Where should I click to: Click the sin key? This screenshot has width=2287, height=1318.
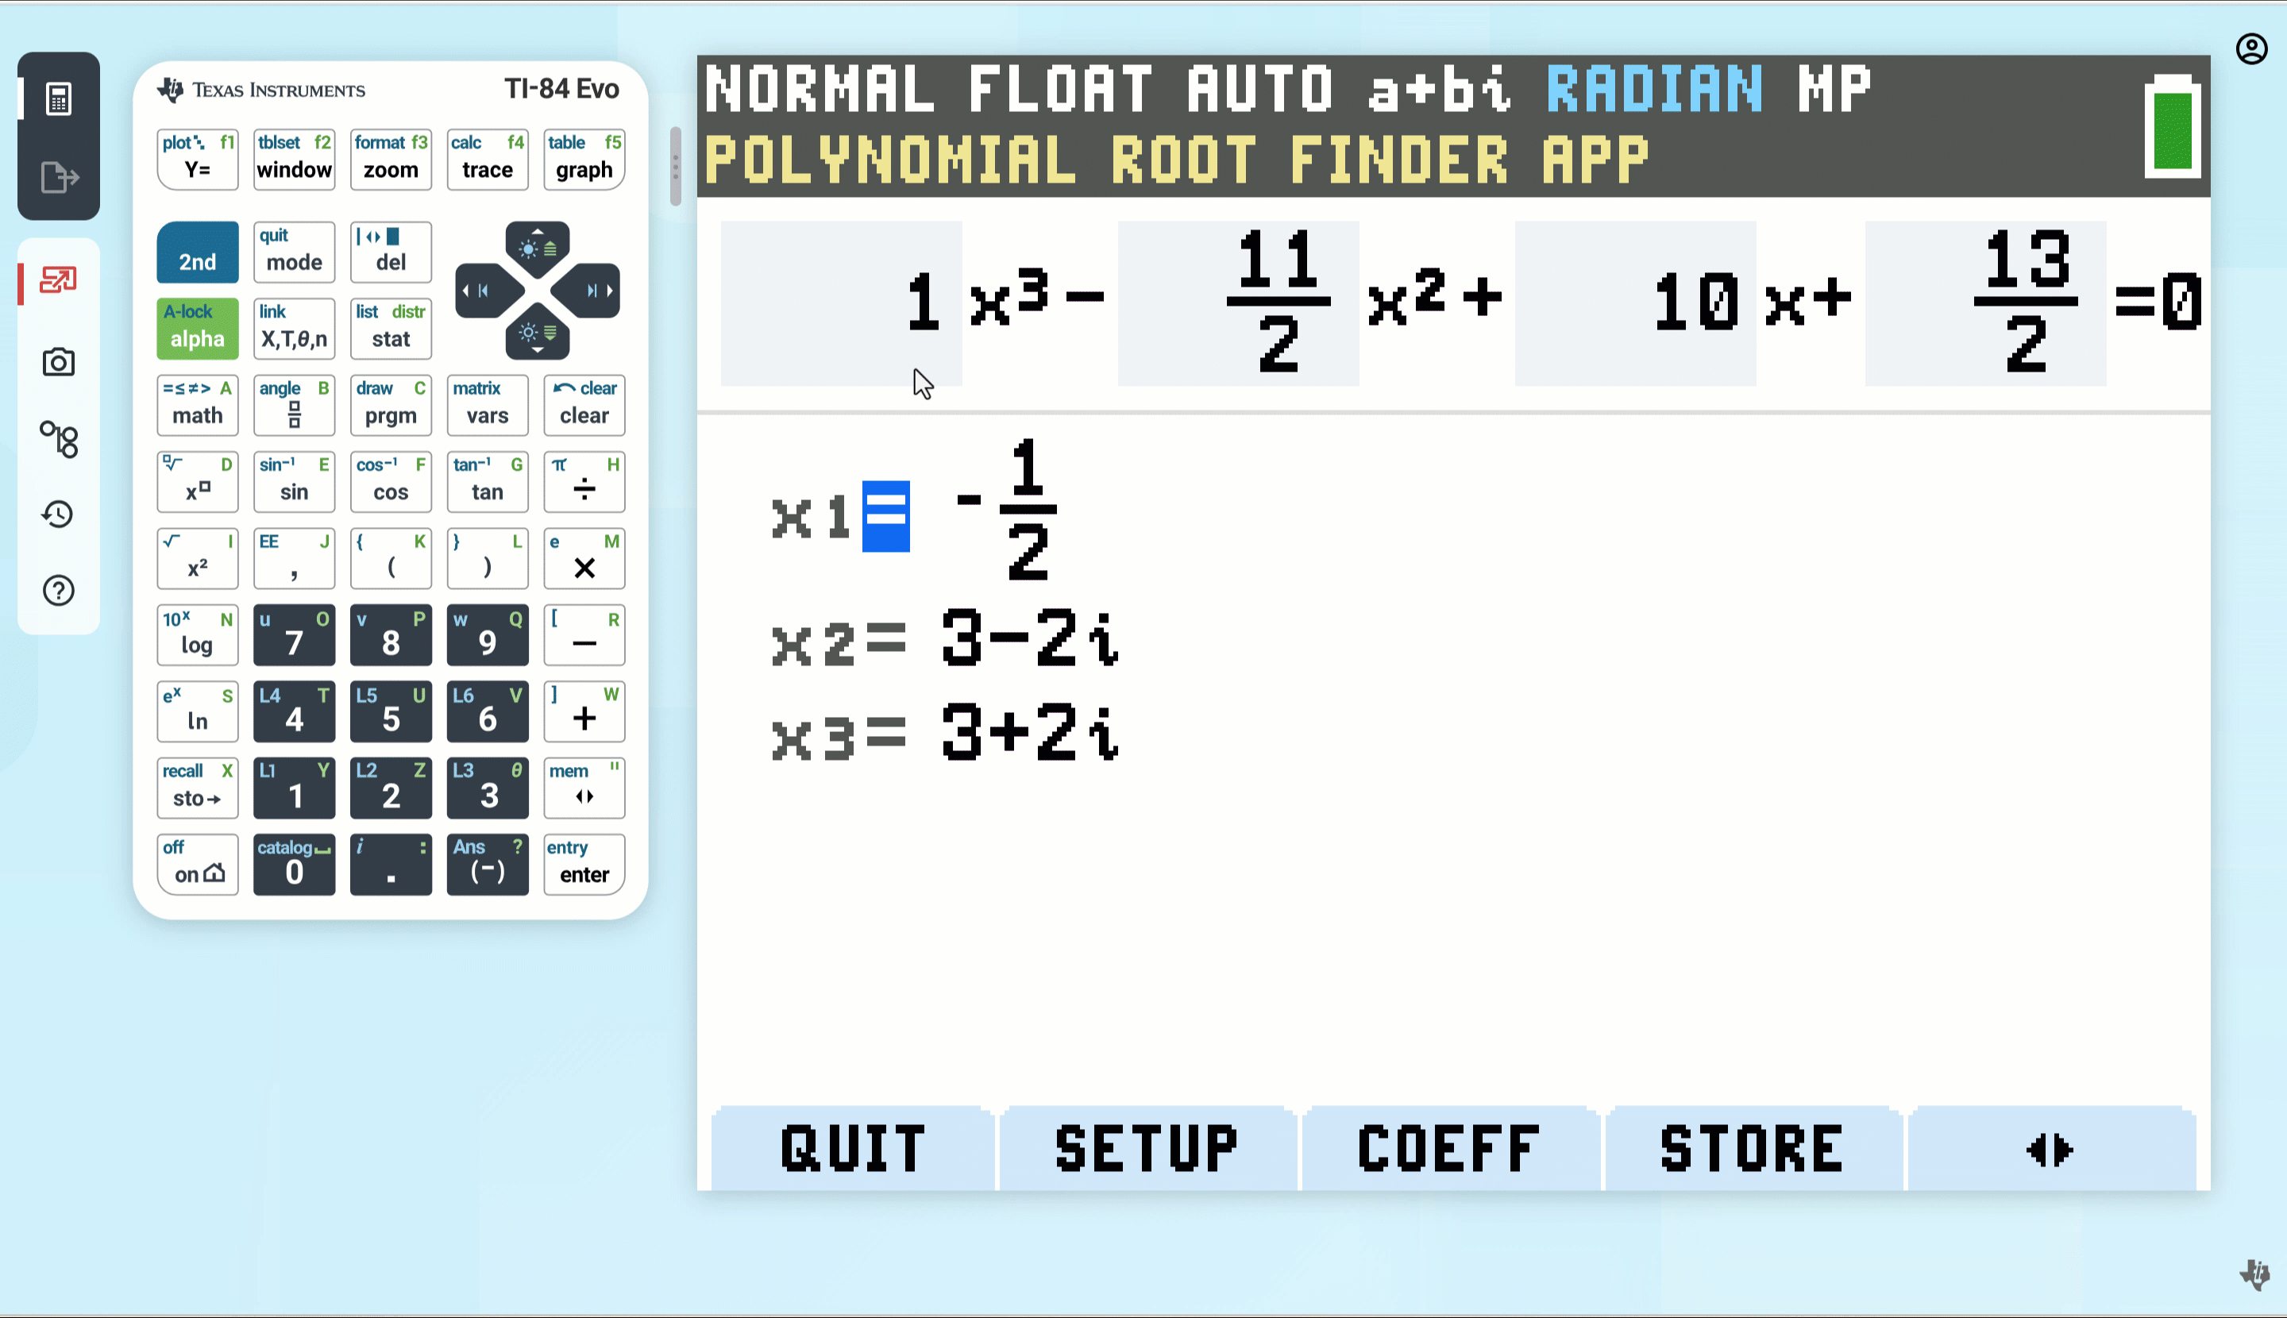tap(295, 482)
